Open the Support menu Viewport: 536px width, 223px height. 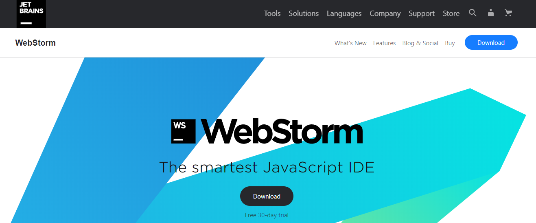(x=422, y=13)
